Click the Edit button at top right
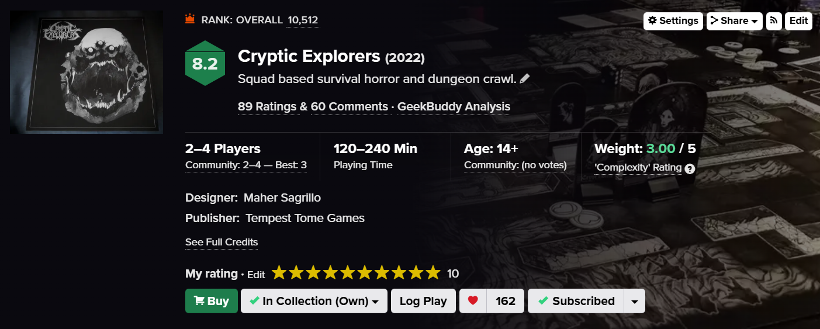 pos(798,21)
